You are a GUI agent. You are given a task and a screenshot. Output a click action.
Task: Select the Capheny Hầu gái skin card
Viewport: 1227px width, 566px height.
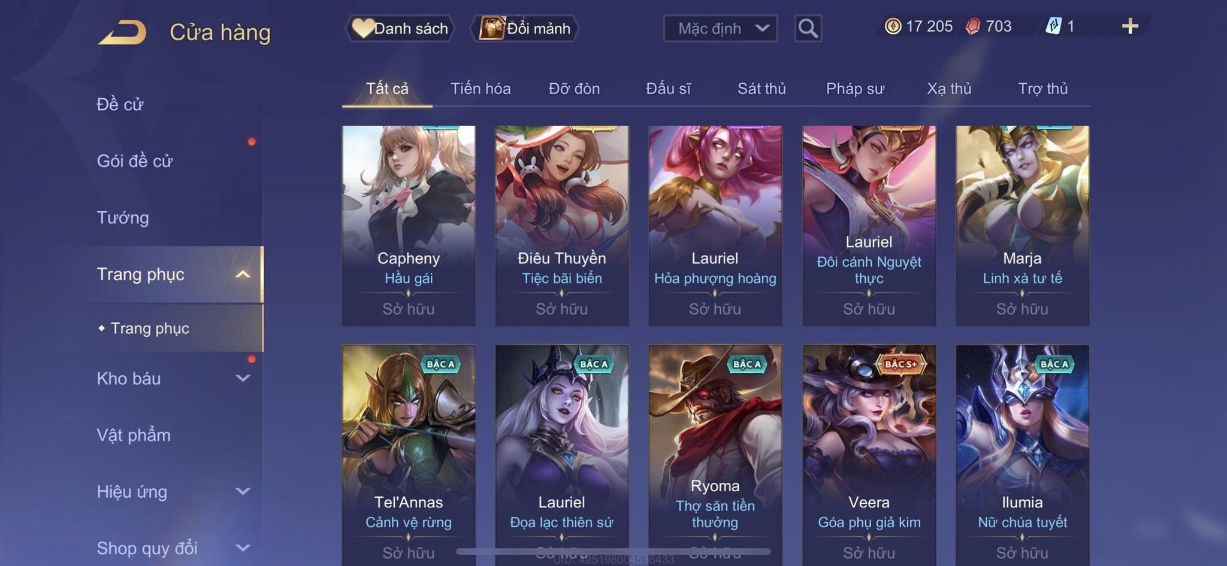pyautogui.click(x=409, y=226)
